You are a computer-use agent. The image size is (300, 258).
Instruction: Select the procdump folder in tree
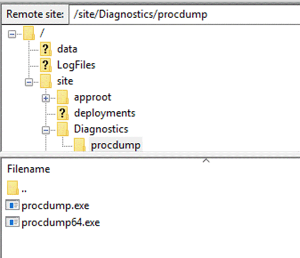click(116, 145)
